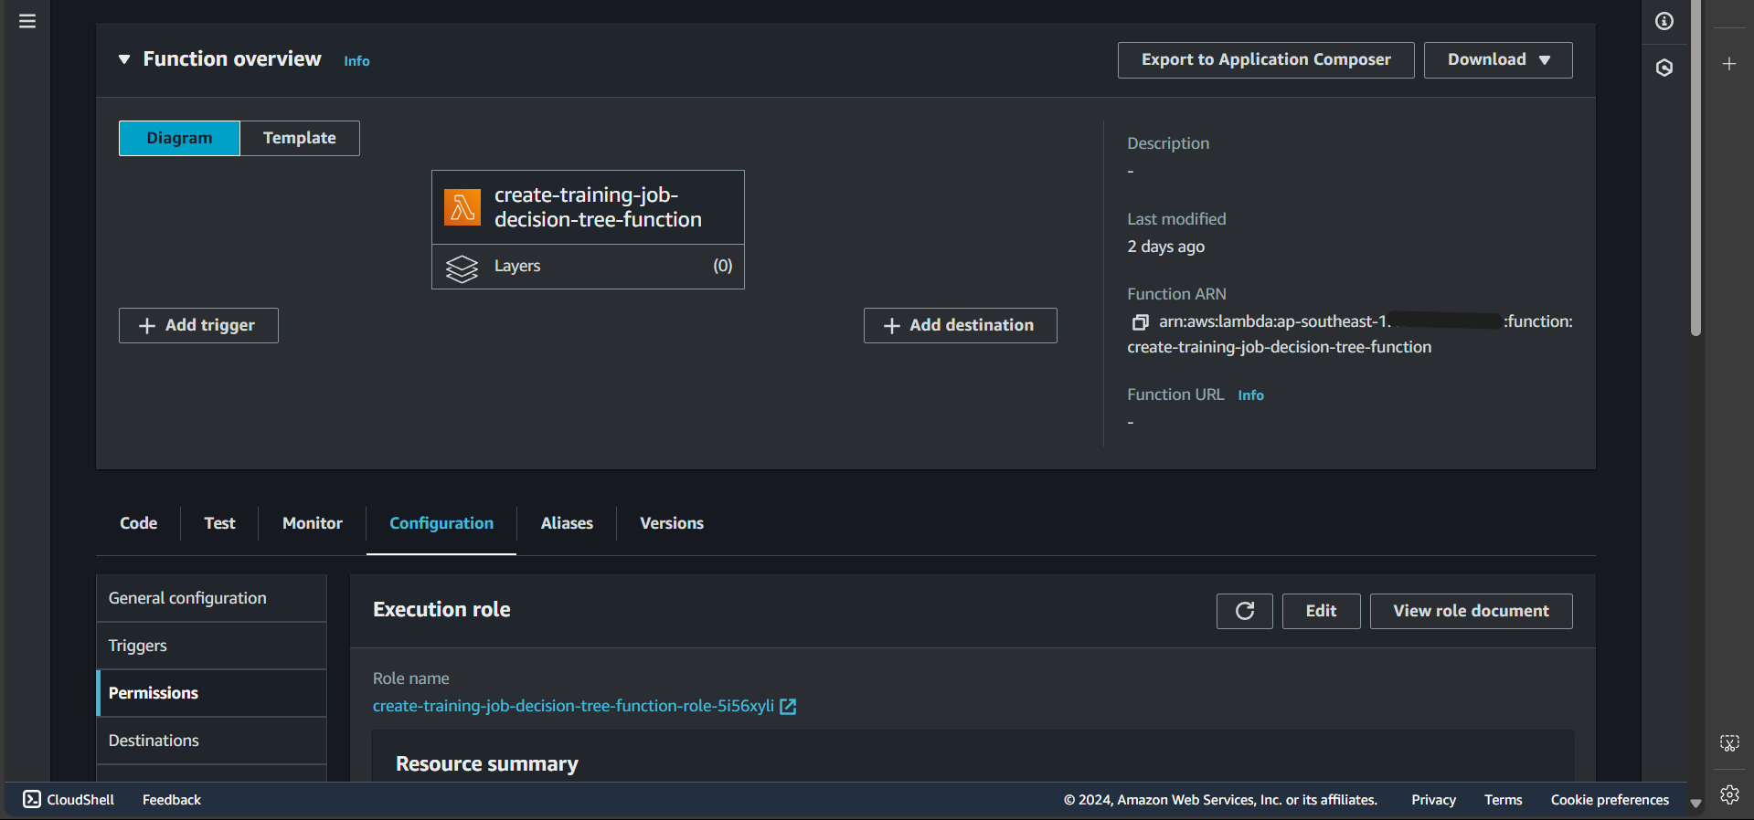Open the hamburger navigation menu

[27, 21]
